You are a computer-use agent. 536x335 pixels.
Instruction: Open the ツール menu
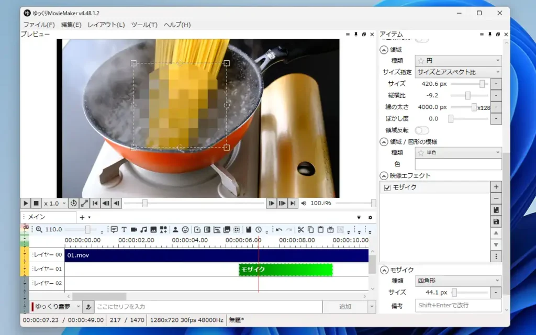tap(144, 25)
